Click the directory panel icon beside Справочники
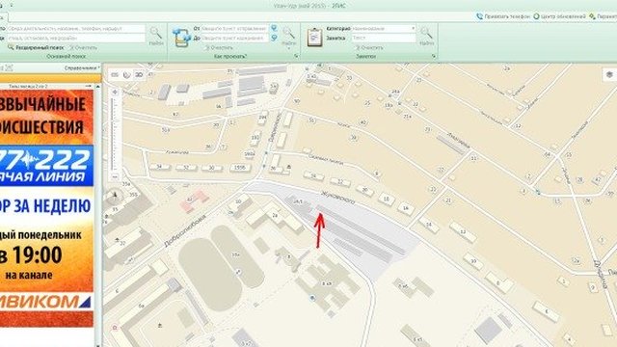This screenshot has height=347, width=617. [x=10, y=67]
